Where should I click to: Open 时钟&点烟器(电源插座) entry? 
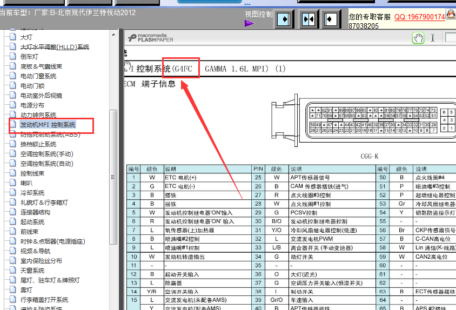[52, 241]
